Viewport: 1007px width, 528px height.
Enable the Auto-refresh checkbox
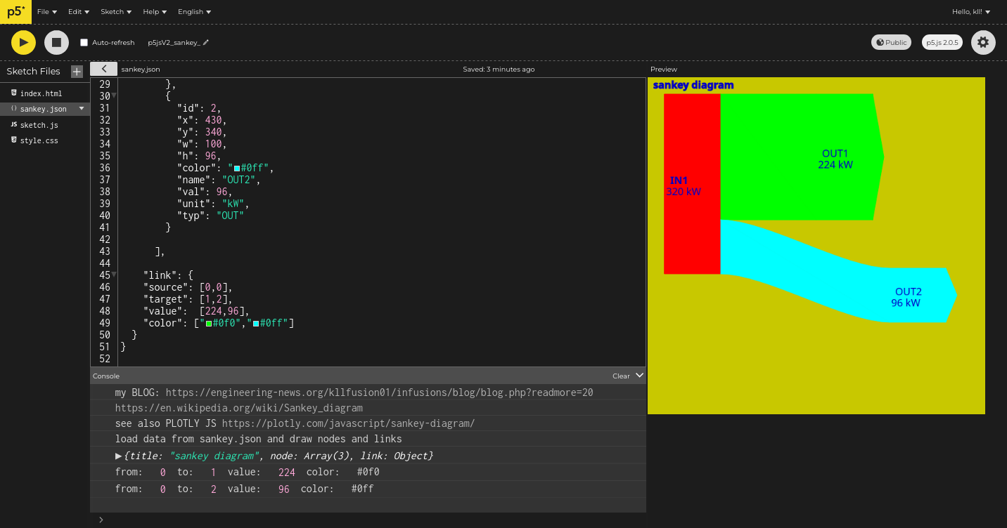click(84, 43)
